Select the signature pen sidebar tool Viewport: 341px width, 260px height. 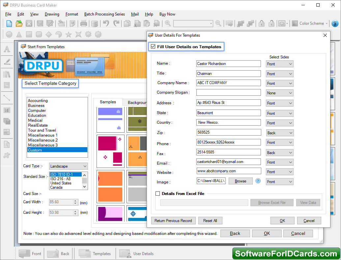coord(7,62)
